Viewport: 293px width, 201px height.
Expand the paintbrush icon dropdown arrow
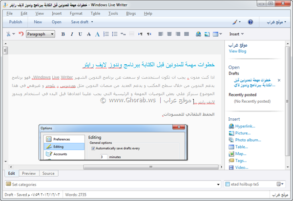point(240,22)
